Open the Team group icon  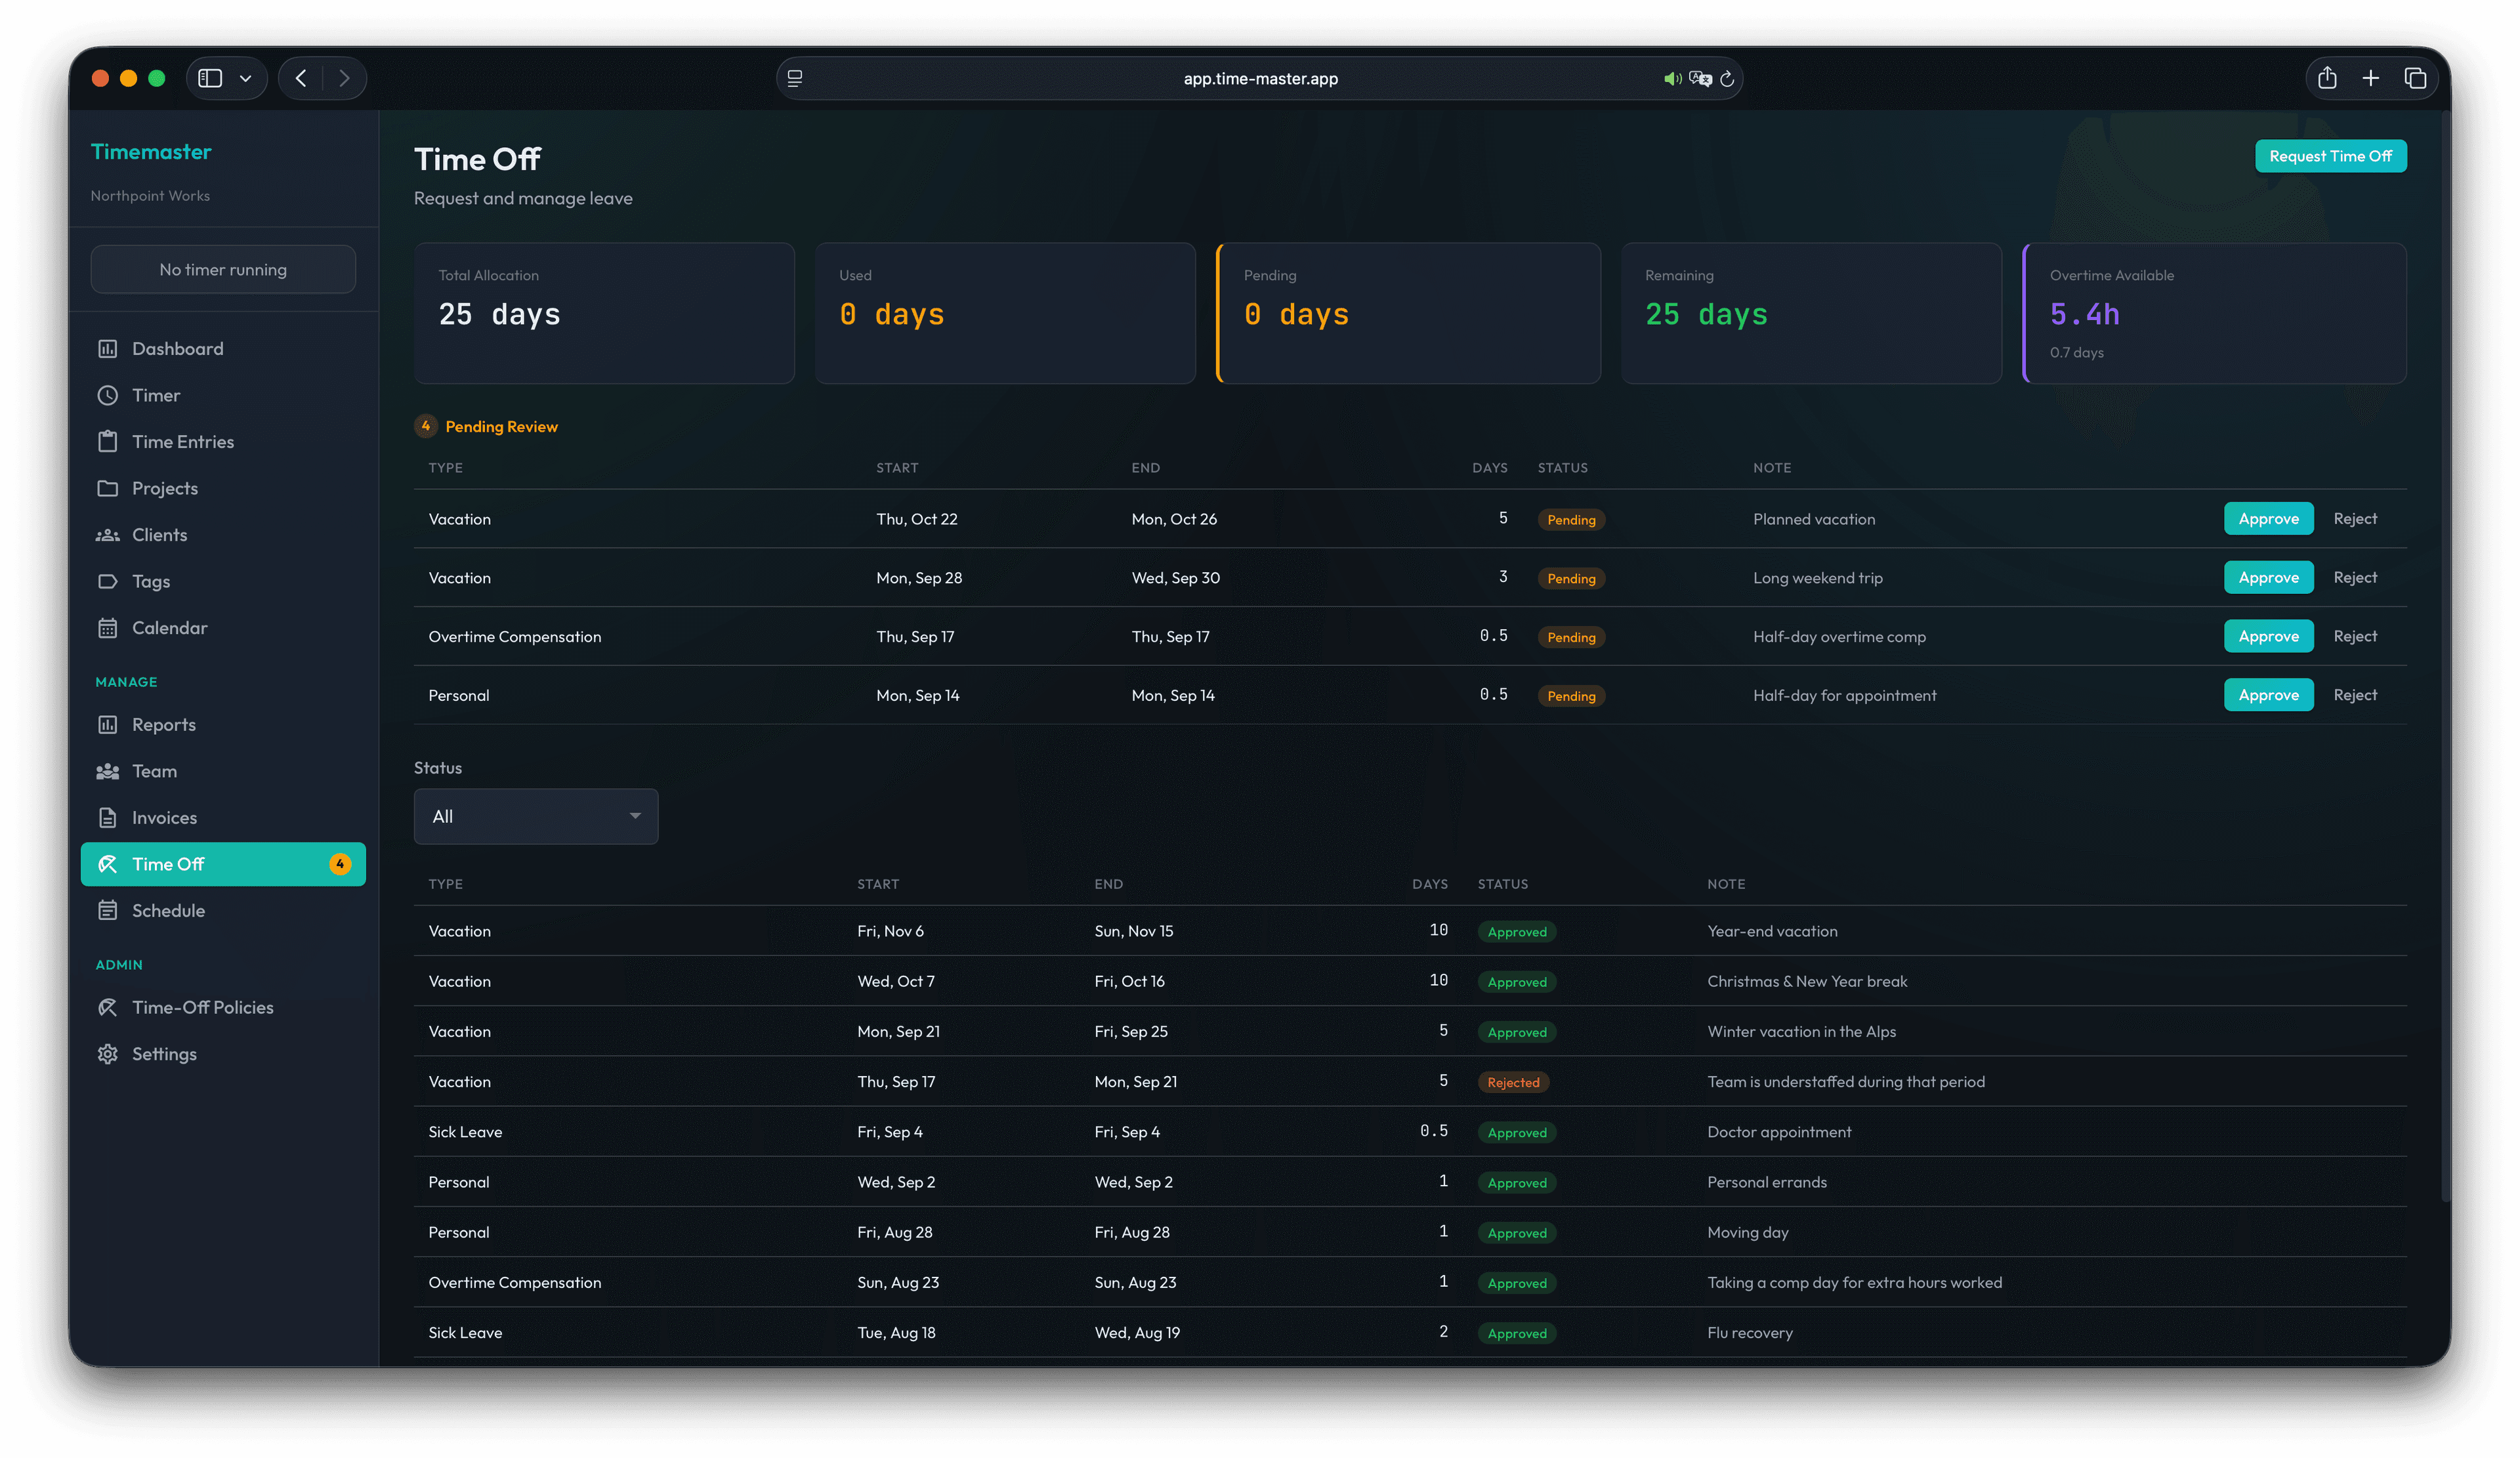click(x=107, y=771)
